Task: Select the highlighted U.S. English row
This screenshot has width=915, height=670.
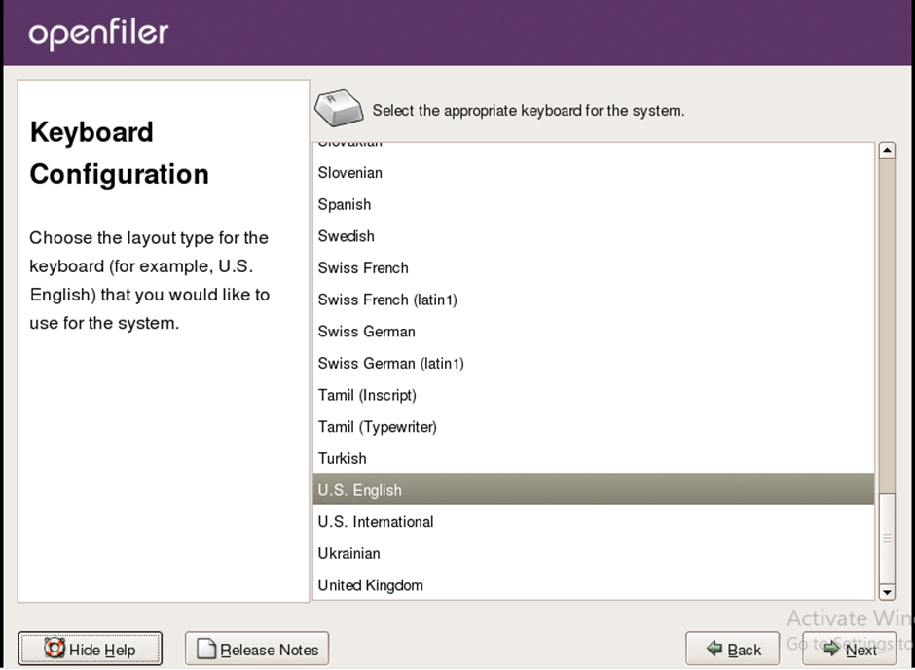Action: tap(594, 490)
